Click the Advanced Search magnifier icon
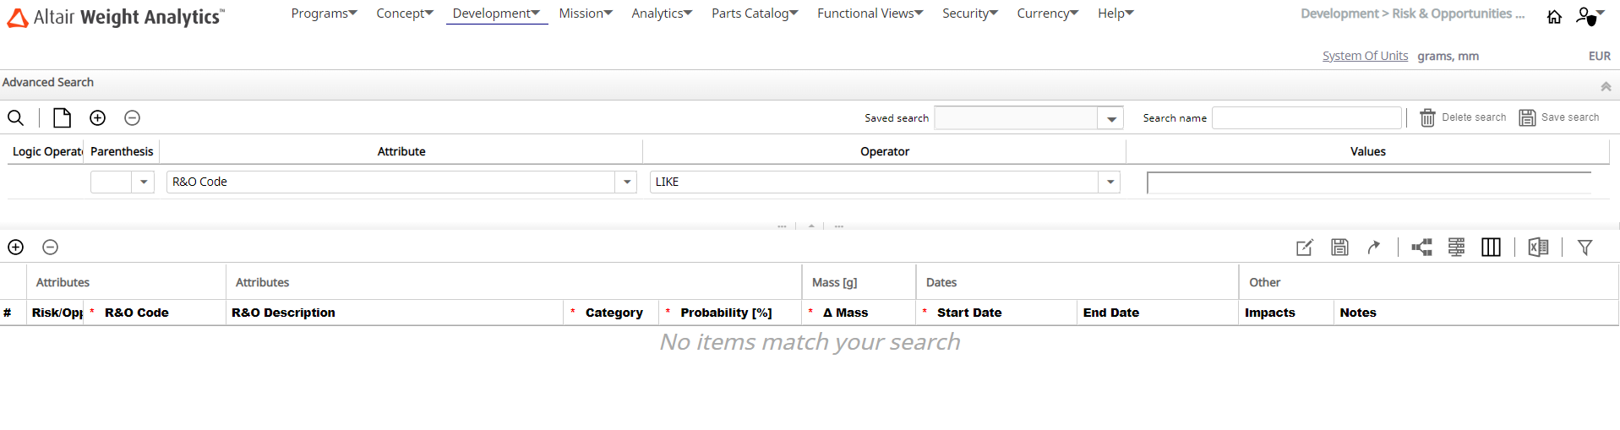 15,118
